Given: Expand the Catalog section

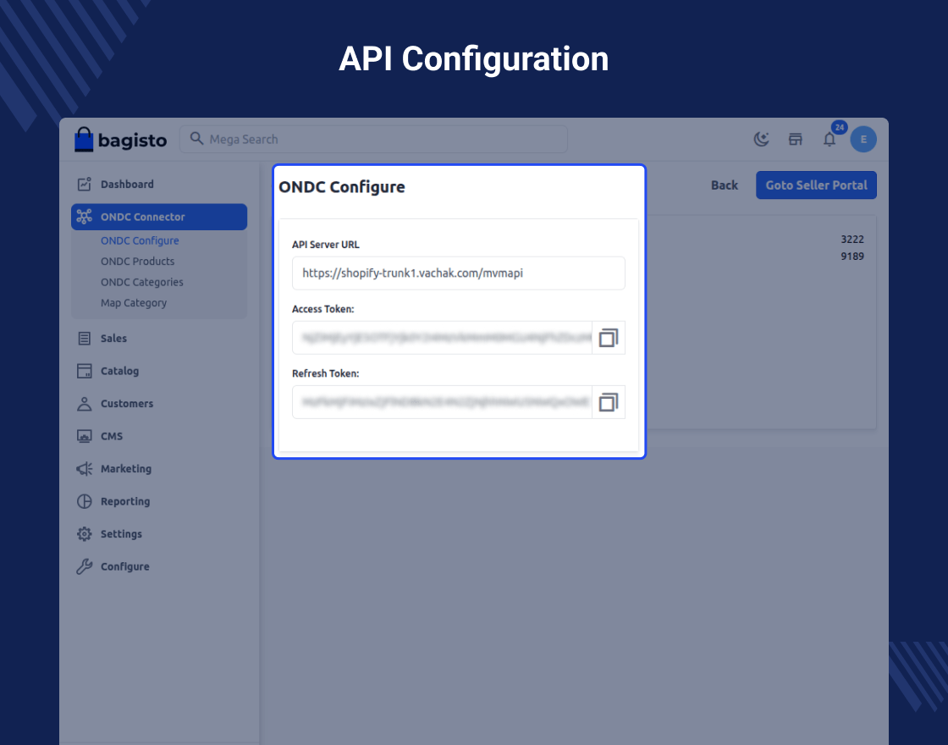Looking at the screenshot, I should pyautogui.click(x=119, y=371).
